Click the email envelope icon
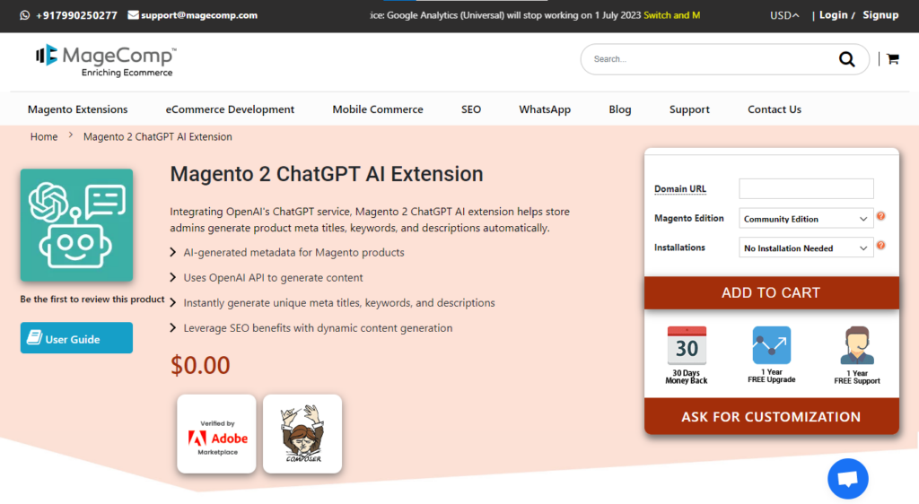 point(133,14)
